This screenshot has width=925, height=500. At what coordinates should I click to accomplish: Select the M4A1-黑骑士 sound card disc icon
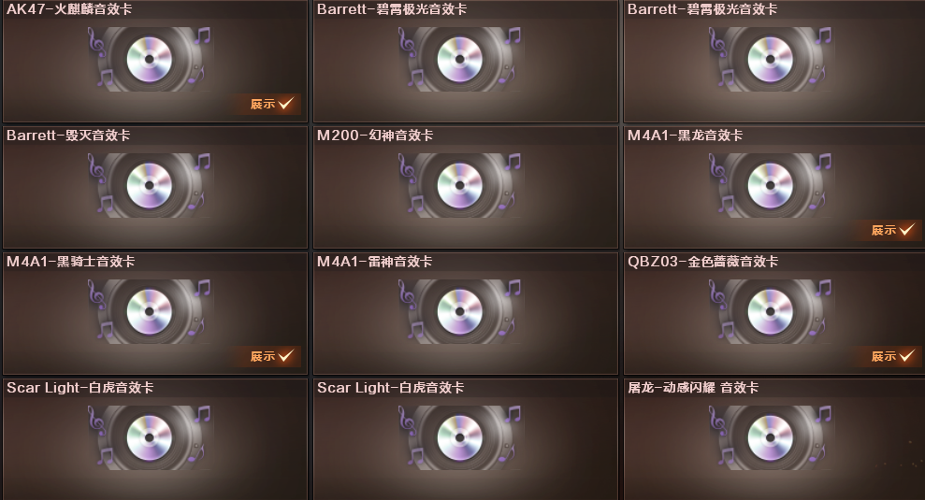tap(150, 311)
